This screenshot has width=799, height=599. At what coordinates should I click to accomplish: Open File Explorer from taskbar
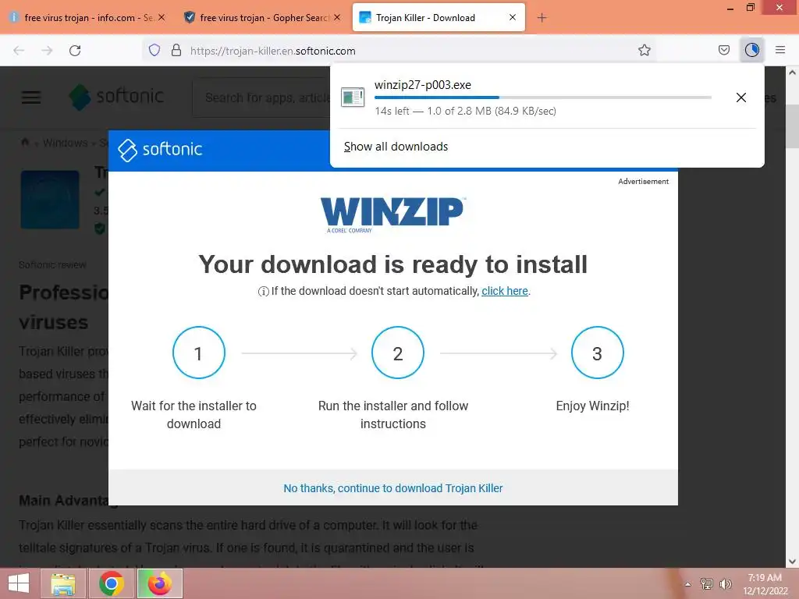tap(63, 583)
